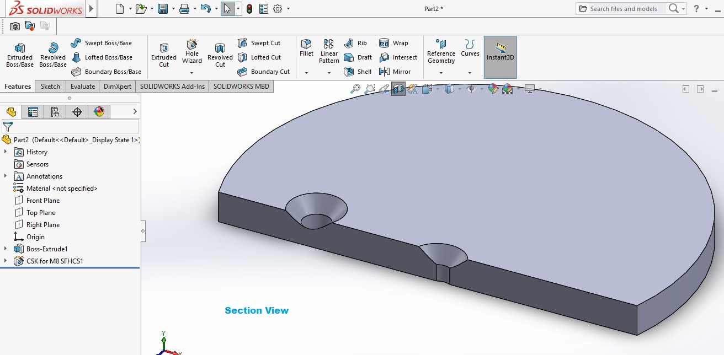724x355 pixels.
Task: Click the Wrap feature
Action: click(x=393, y=43)
